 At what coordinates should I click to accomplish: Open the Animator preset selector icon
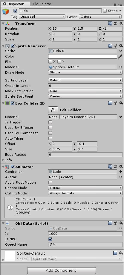(x=115, y=167)
